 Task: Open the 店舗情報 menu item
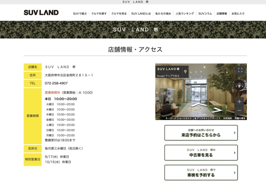point(222,13)
